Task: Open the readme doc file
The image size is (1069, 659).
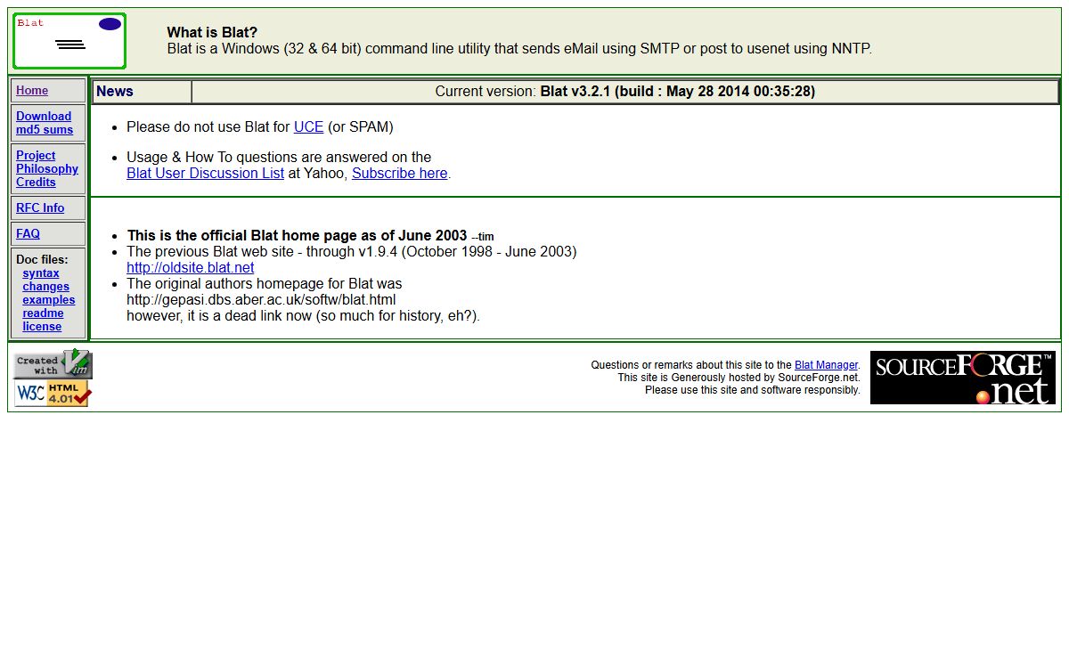Action: (x=43, y=313)
